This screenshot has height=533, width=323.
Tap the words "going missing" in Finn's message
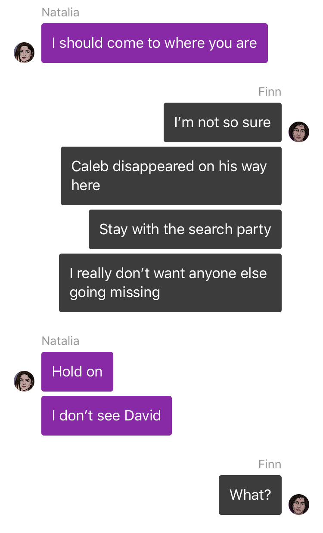[x=115, y=293]
